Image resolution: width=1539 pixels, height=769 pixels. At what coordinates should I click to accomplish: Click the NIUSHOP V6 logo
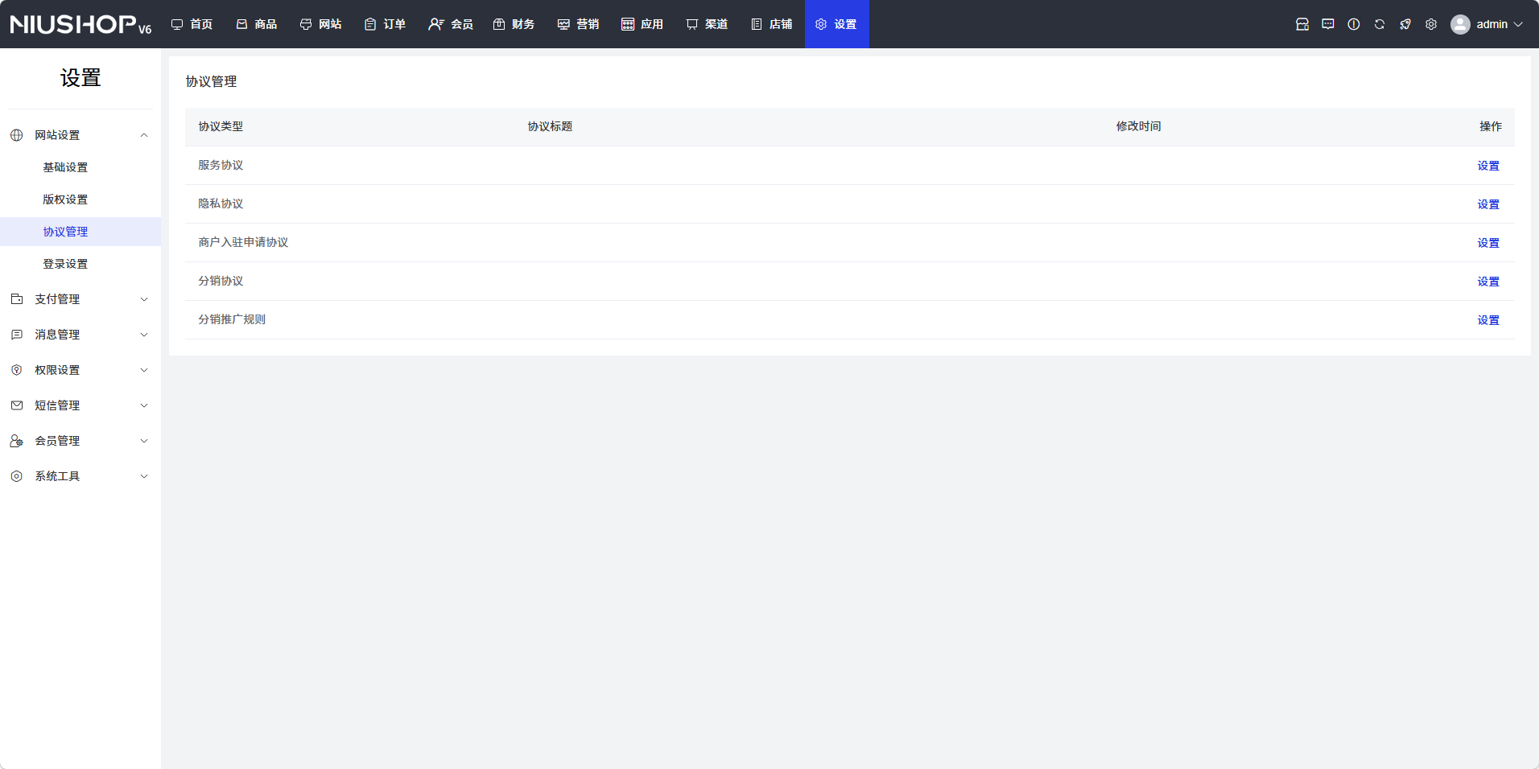pyautogui.click(x=80, y=24)
